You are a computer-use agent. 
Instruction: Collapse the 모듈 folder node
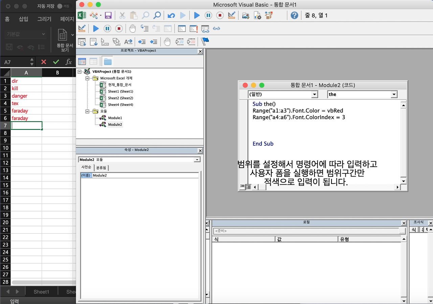[87, 111]
